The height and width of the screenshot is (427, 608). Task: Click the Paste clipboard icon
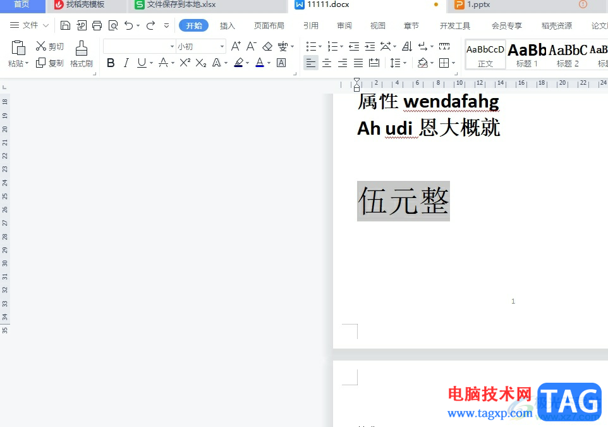pos(18,47)
